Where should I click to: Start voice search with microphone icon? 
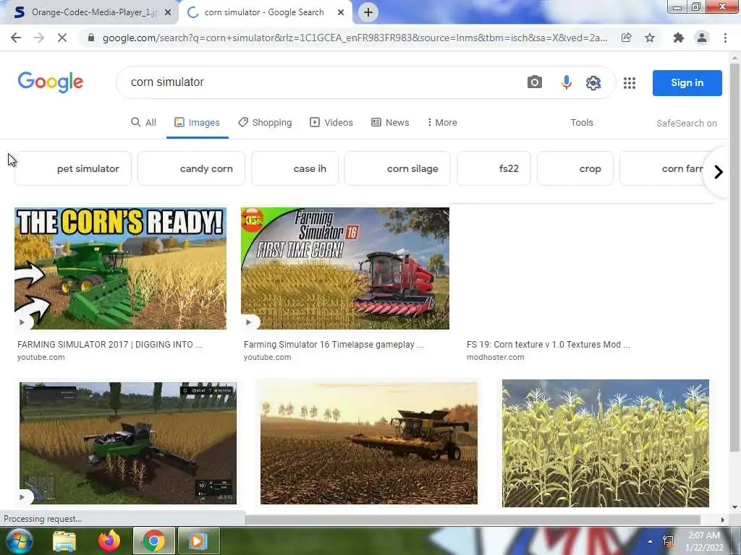coord(566,82)
